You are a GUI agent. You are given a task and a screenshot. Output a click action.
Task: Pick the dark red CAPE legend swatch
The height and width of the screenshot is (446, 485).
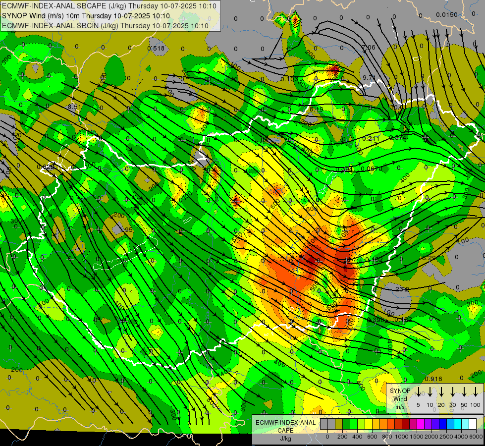tap(406, 424)
